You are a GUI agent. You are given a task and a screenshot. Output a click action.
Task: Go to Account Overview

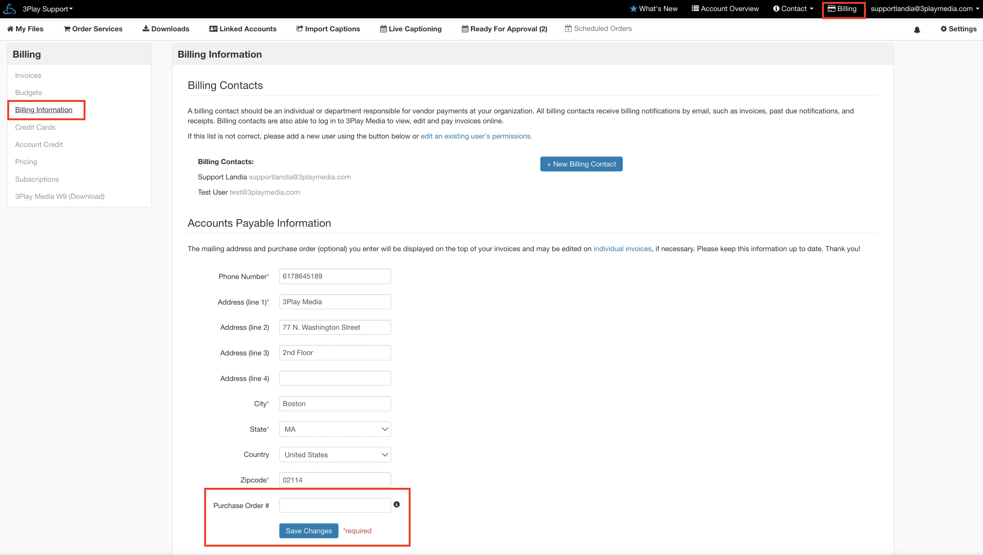click(725, 9)
